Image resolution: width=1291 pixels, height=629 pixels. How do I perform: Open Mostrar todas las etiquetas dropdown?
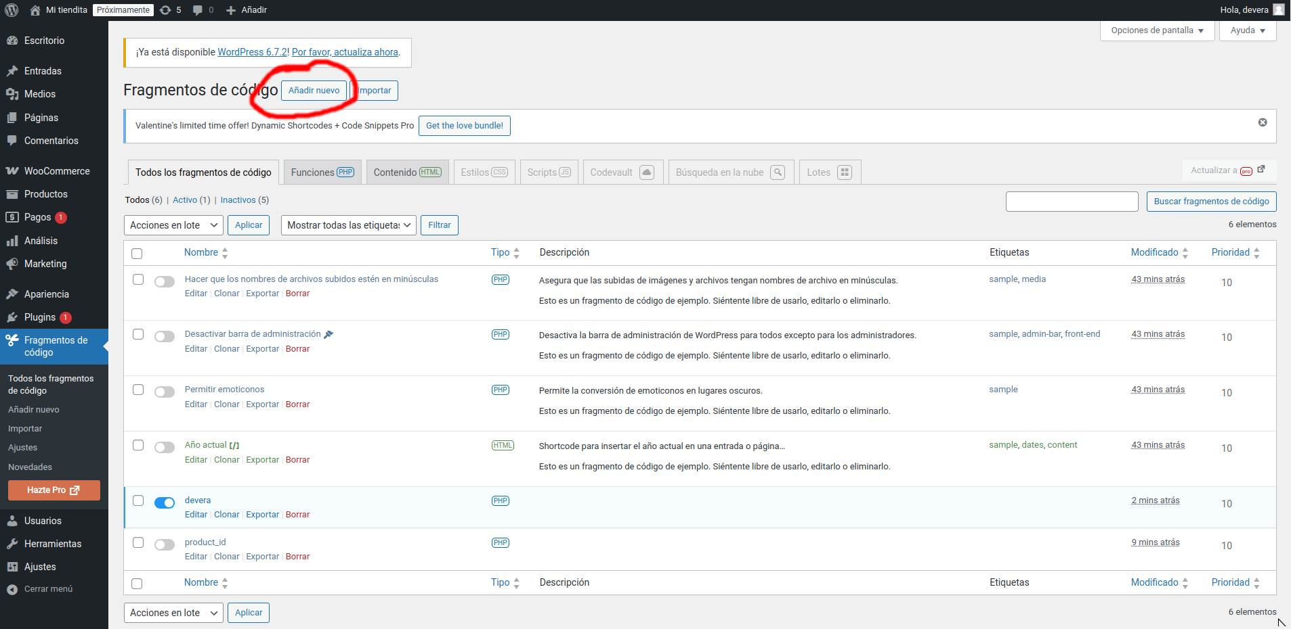(x=349, y=225)
